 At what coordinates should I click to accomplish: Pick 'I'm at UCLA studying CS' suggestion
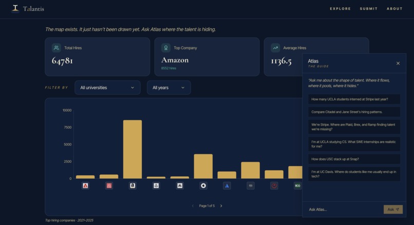tap(354, 144)
